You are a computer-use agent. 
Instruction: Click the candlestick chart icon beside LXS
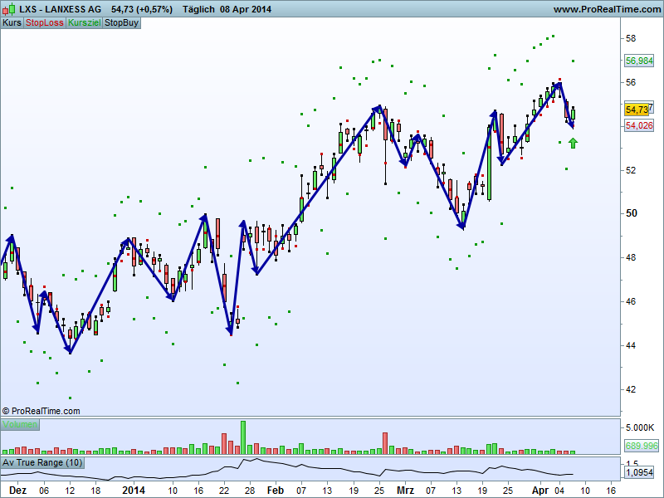(9, 9)
